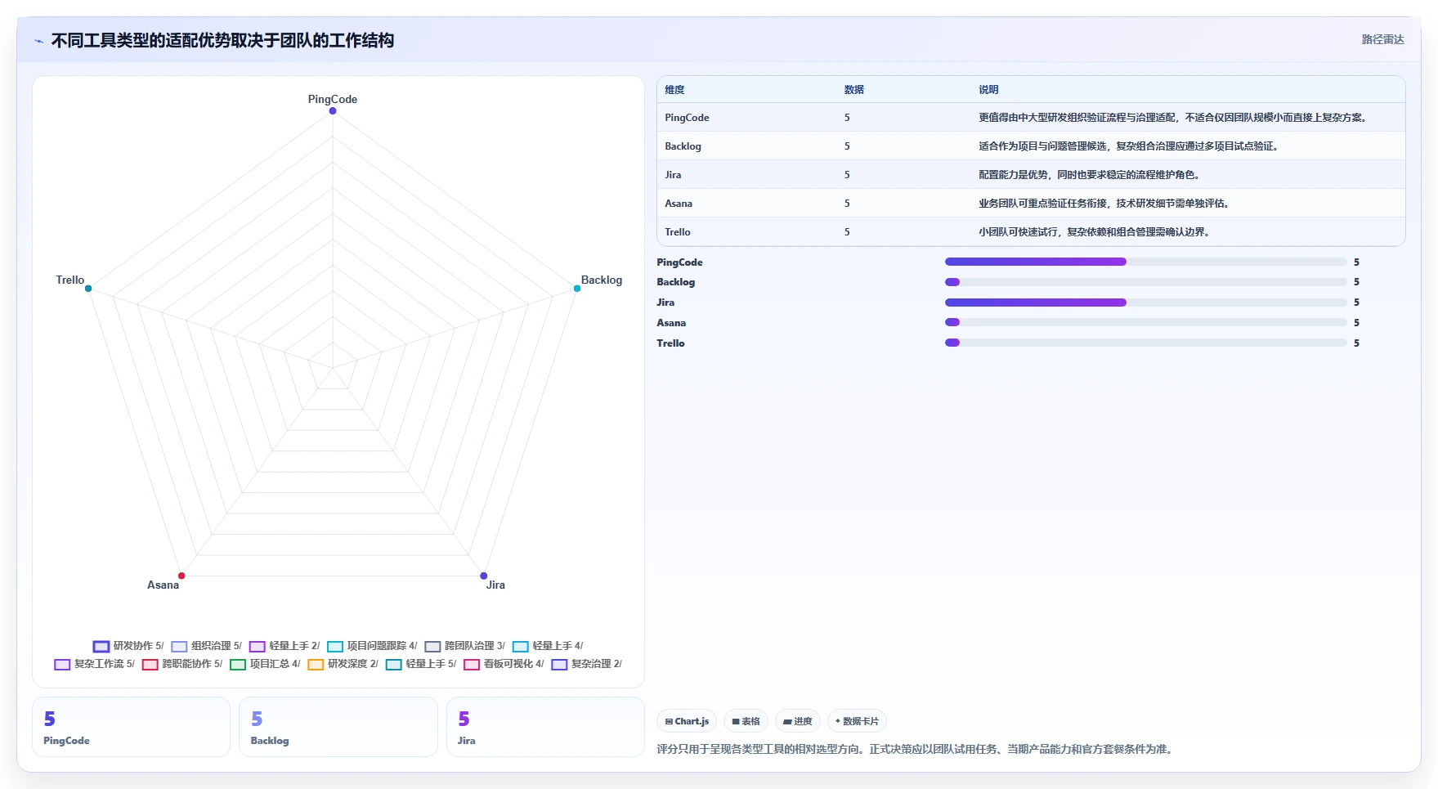Viewport: 1438px width, 789px height.
Task: Click the Jira data point on radar
Action: pyautogui.click(x=484, y=576)
